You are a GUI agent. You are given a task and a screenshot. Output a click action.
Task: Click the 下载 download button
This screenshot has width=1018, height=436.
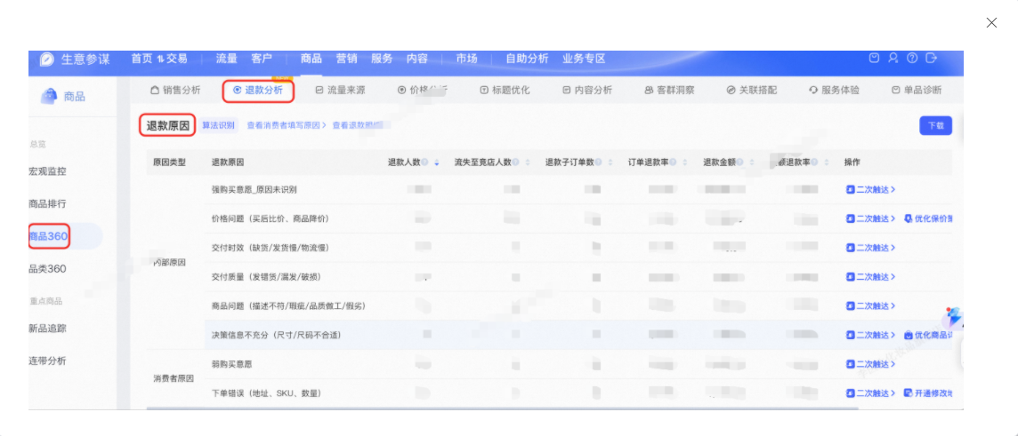(x=935, y=126)
